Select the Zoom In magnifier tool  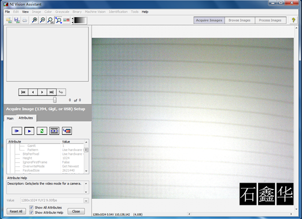[35, 20]
